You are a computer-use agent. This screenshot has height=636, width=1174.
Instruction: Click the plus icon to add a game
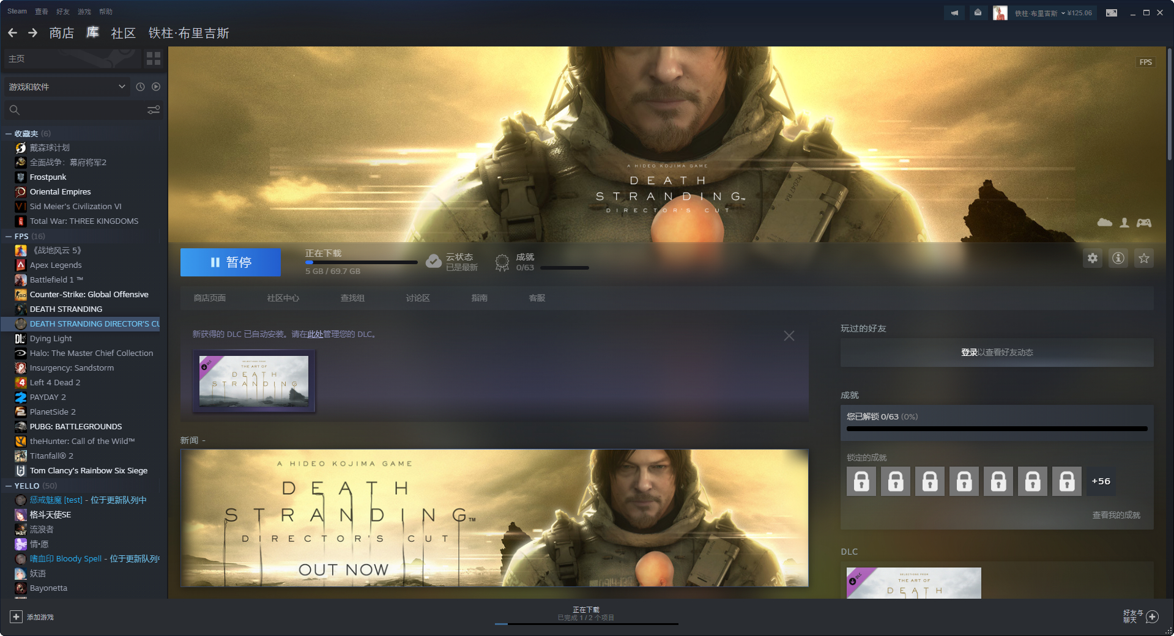pyautogui.click(x=17, y=617)
